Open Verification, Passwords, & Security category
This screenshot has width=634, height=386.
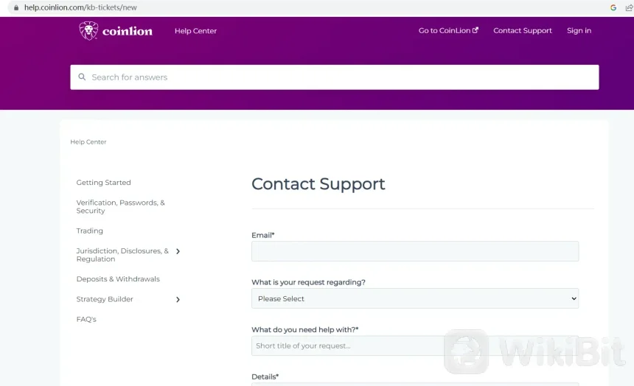click(x=120, y=206)
